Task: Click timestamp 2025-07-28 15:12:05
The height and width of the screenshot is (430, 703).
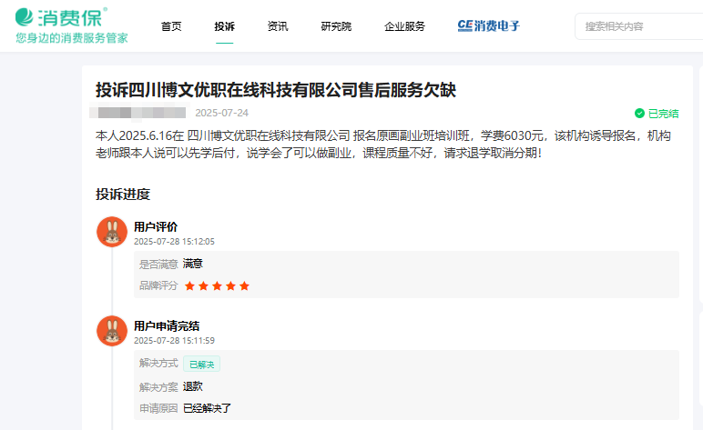Action: click(x=174, y=242)
